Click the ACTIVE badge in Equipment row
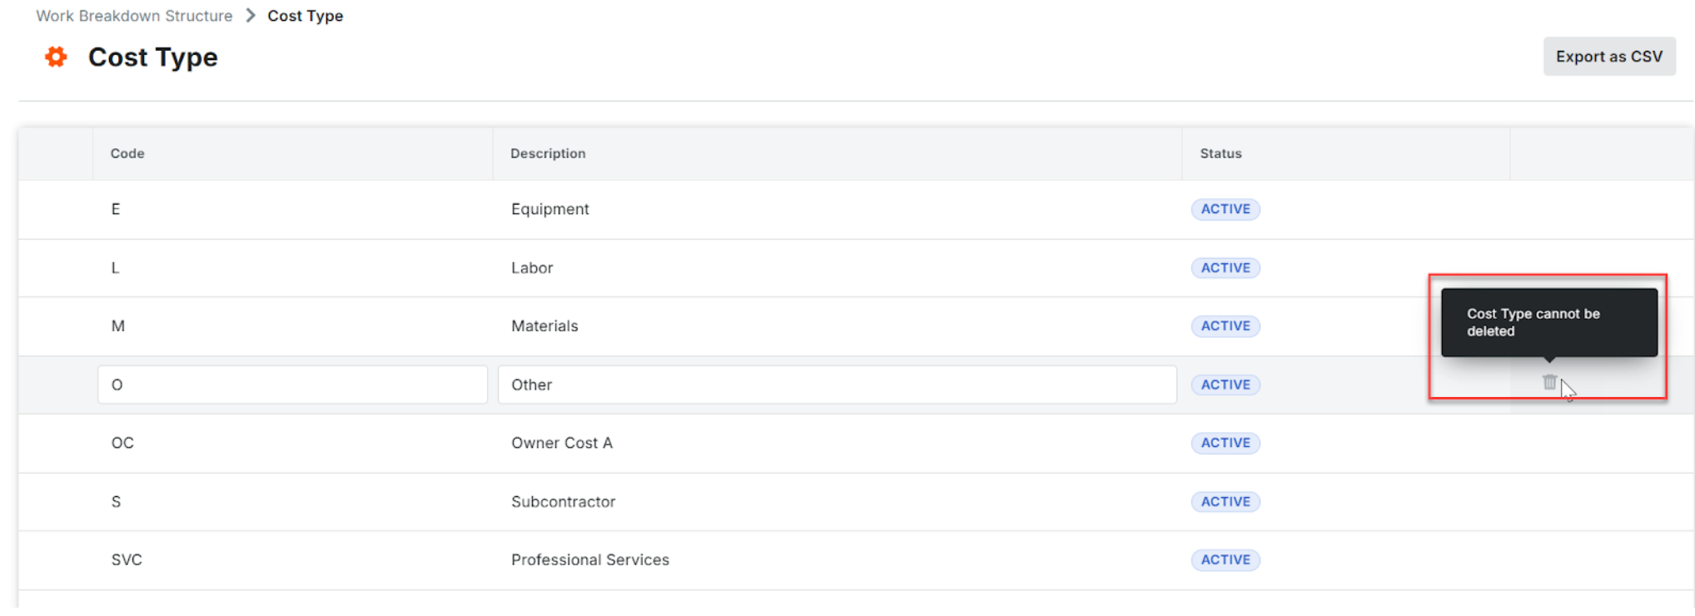The height and width of the screenshot is (616, 1695). (1225, 209)
